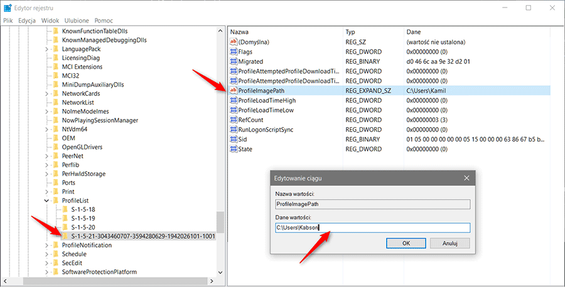Image resolution: width=565 pixels, height=287 pixels.
Task: Close the Edytowanie ciągu dialog
Action: (466, 178)
